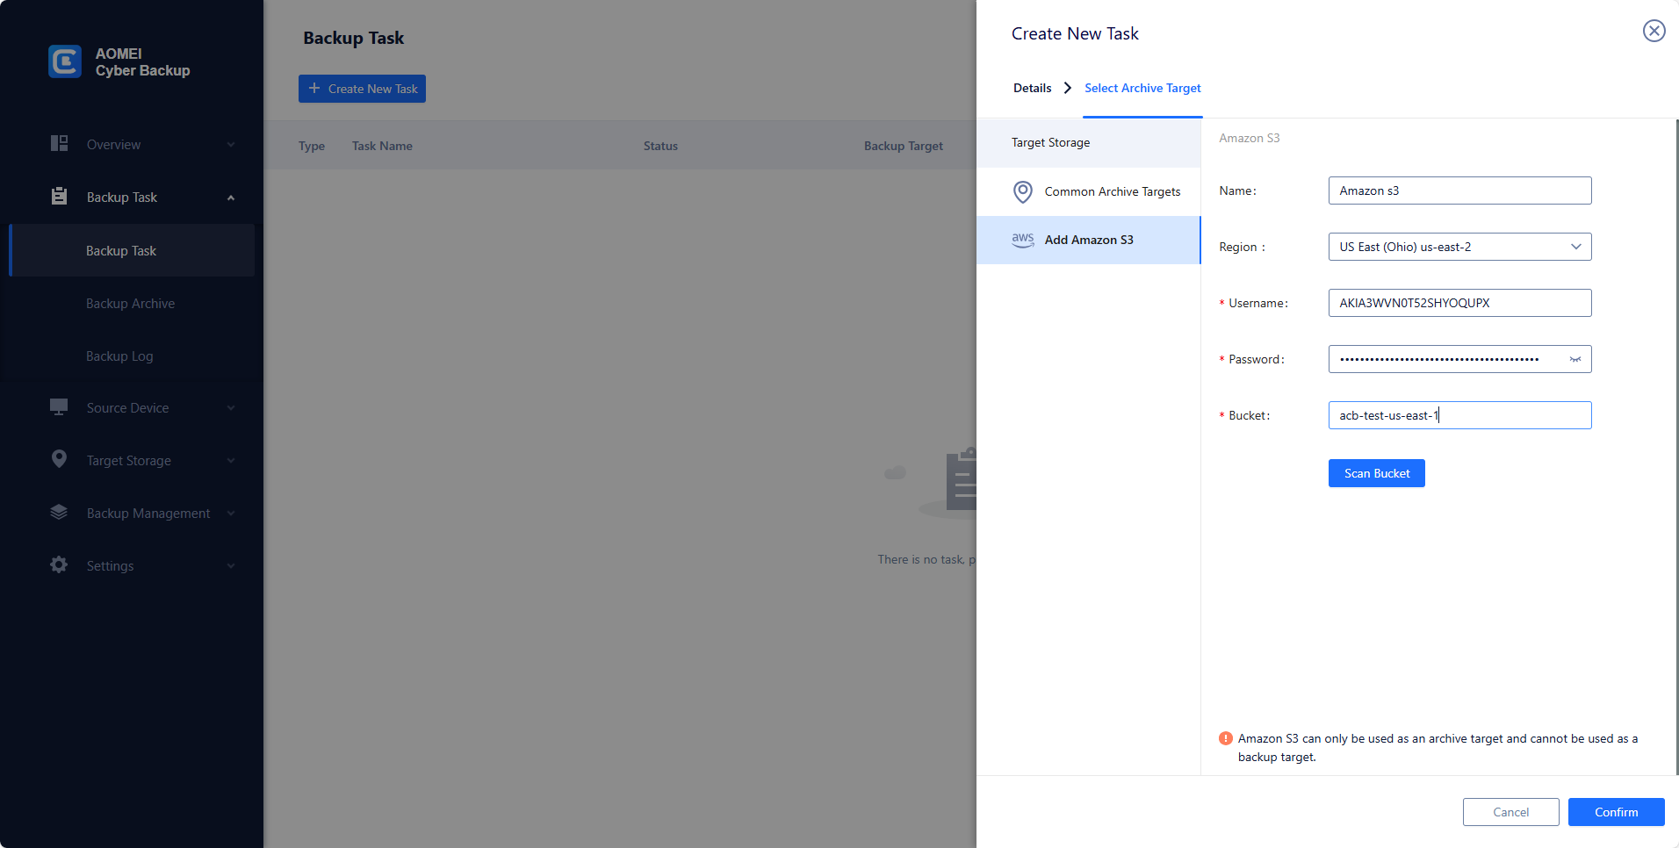Click the Target Storage pin icon
Screen dimensions: 1679x848
click(x=59, y=459)
